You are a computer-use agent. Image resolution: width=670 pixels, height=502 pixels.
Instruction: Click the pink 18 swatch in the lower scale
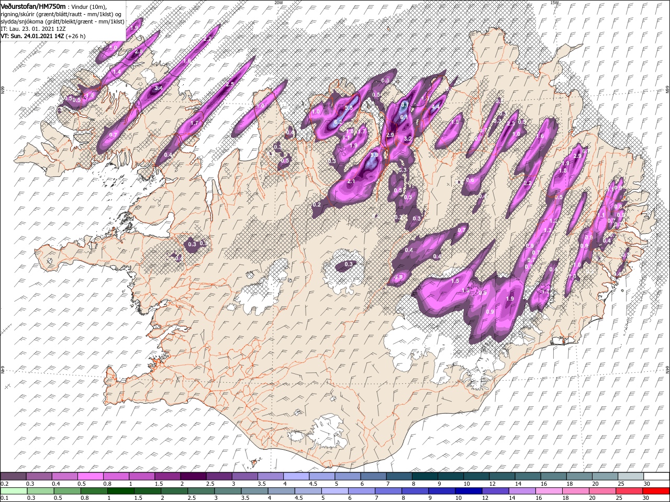click(575, 491)
